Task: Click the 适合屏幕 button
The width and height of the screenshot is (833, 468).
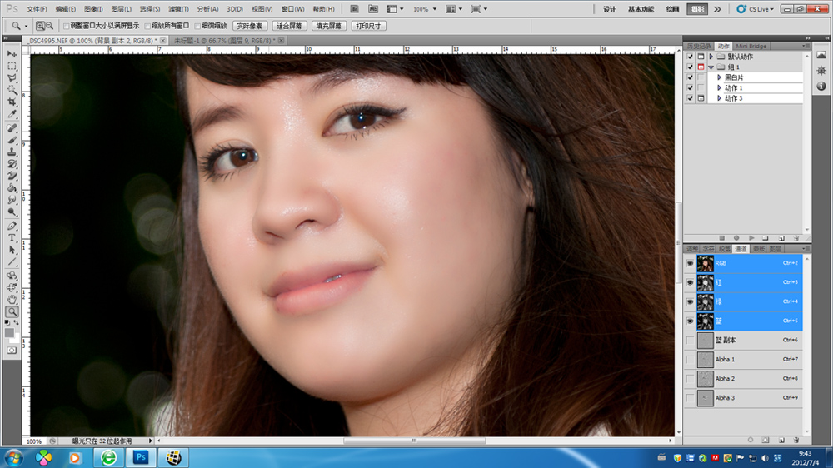Action: (289, 27)
